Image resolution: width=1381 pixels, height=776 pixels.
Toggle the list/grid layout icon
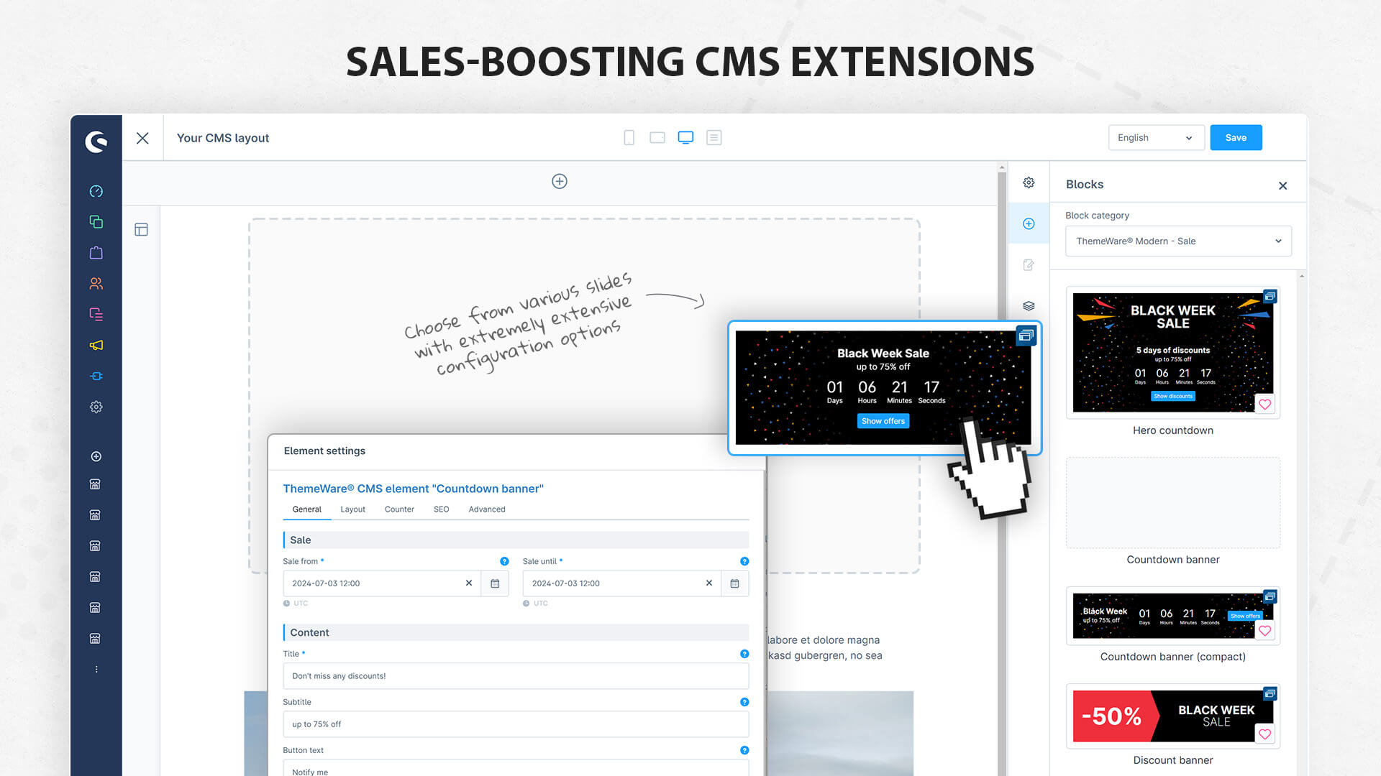click(x=715, y=137)
